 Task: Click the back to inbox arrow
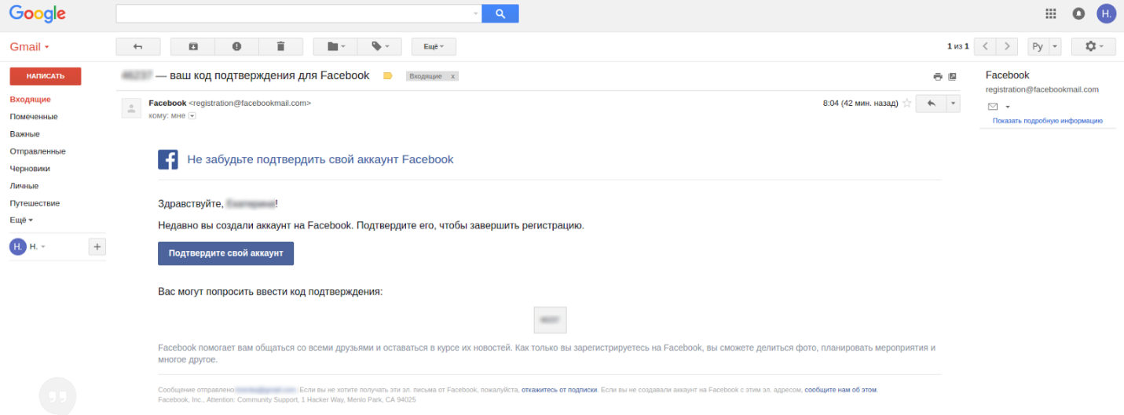coord(137,47)
